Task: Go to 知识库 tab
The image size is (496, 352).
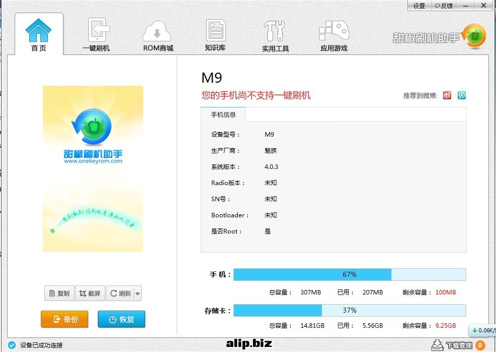Action: [215, 35]
